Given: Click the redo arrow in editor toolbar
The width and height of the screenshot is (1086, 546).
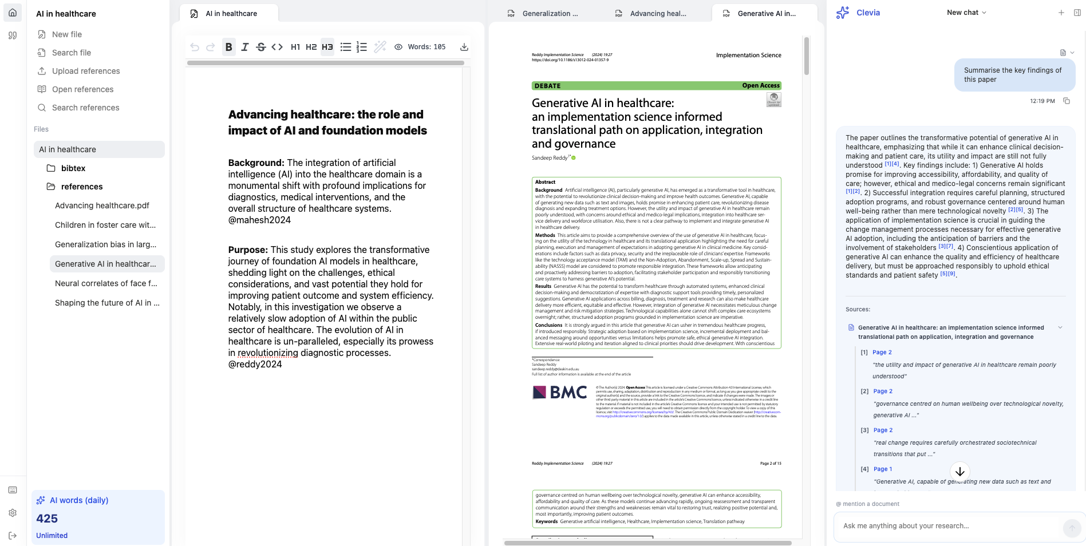Looking at the screenshot, I should pos(211,47).
